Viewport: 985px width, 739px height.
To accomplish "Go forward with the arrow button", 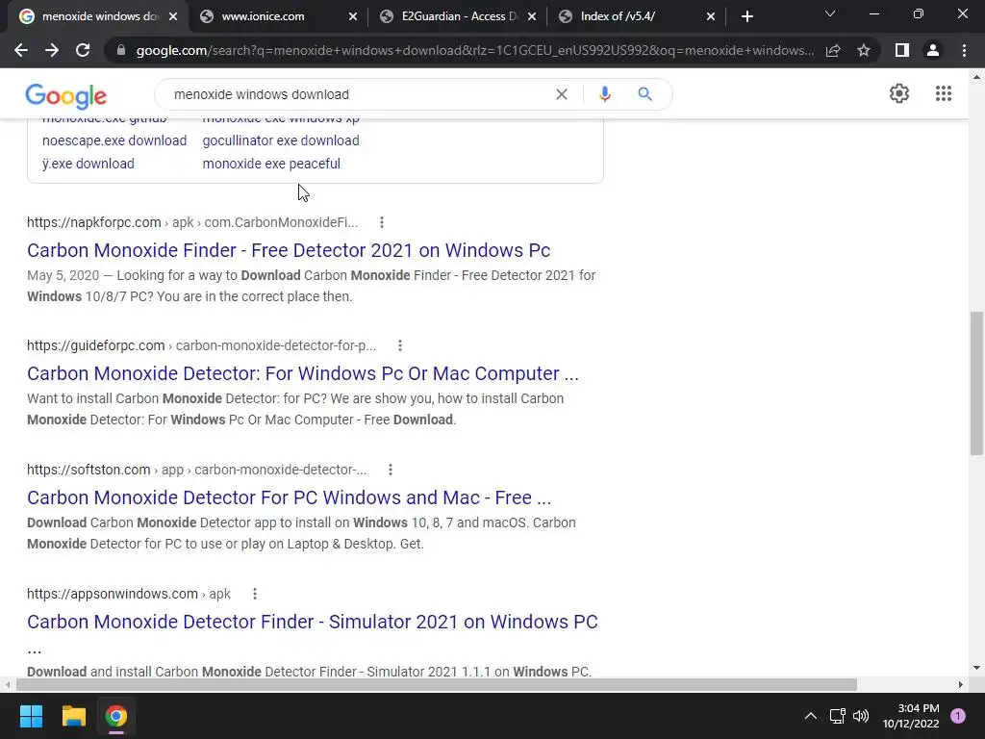I will [x=52, y=50].
